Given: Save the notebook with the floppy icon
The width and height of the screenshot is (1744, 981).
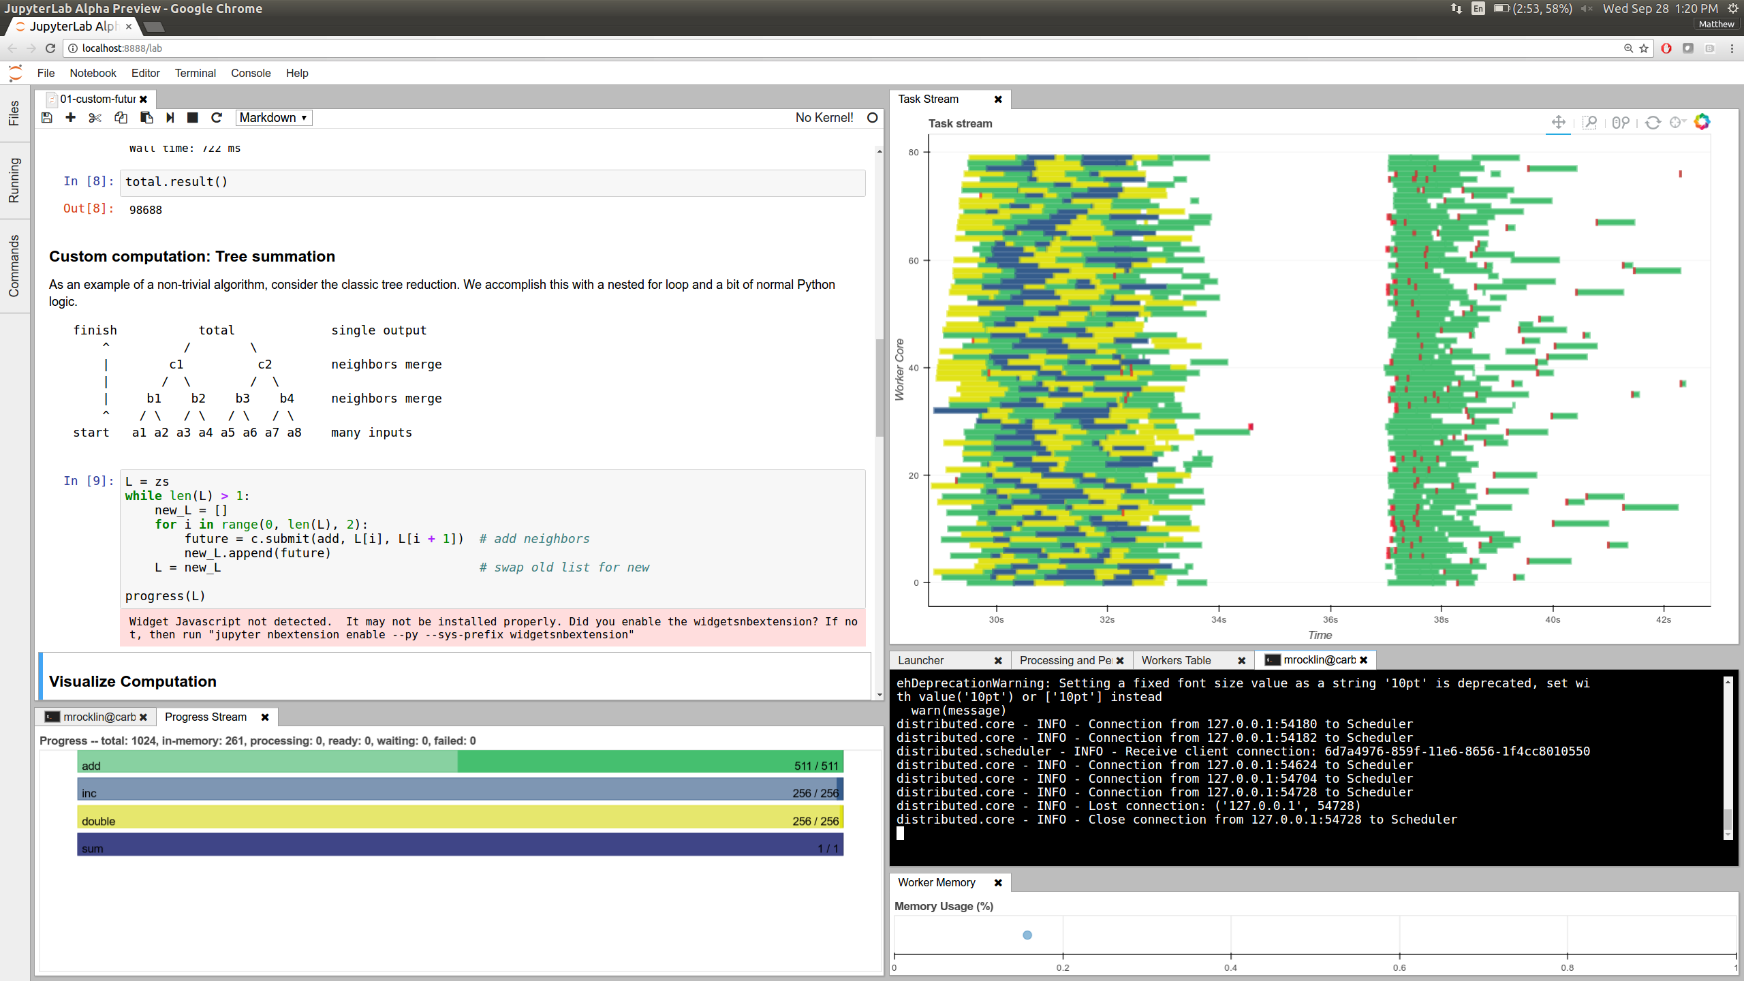Looking at the screenshot, I should click(x=47, y=118).
